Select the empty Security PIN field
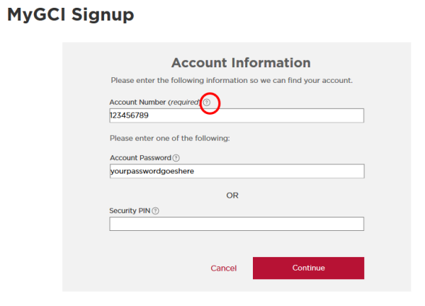 coord(237,224)
